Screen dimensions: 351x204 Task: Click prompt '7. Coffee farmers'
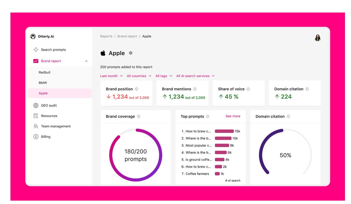(195, 174)
